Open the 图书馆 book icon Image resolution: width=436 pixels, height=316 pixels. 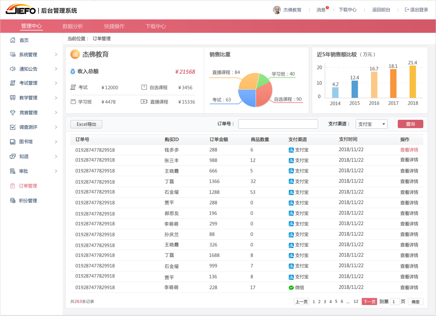[x=12, y=142]
